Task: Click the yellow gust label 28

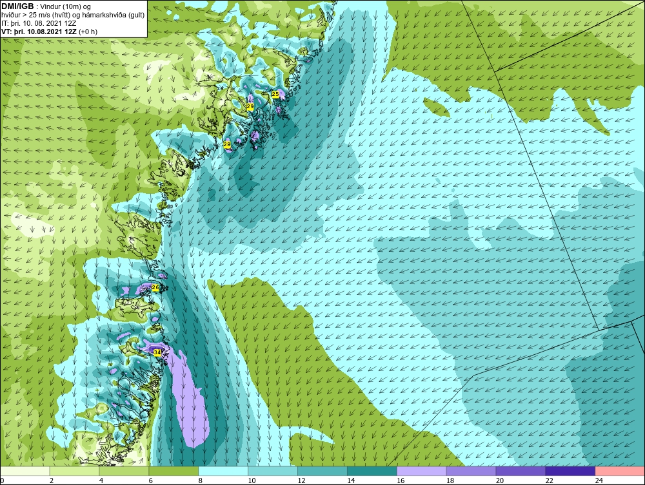Action: [226, 144]
